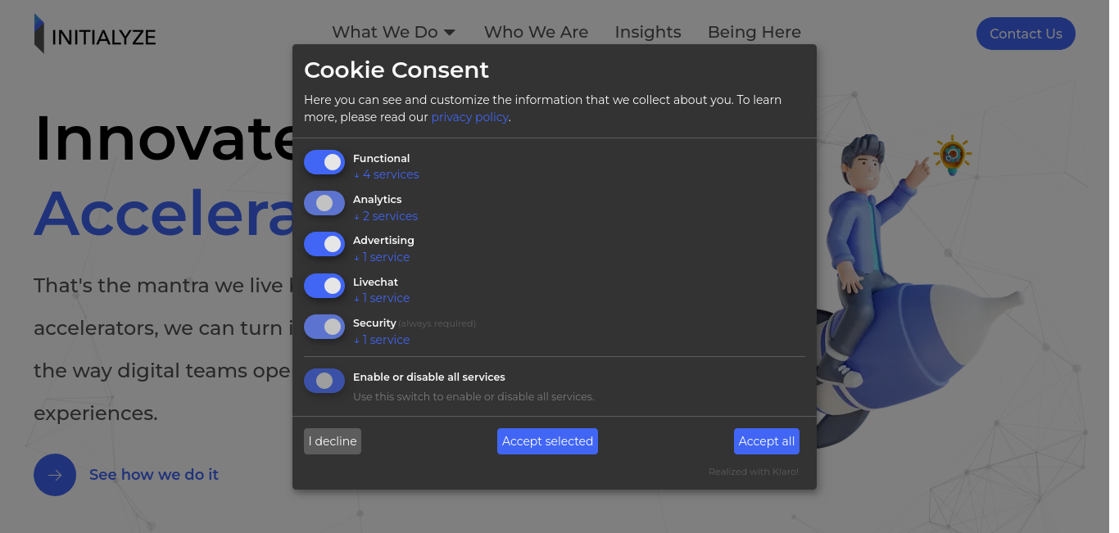
Task: Click the I decline button
Action: tap(333, 441)
